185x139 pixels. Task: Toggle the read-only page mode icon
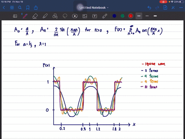(15, 16)
